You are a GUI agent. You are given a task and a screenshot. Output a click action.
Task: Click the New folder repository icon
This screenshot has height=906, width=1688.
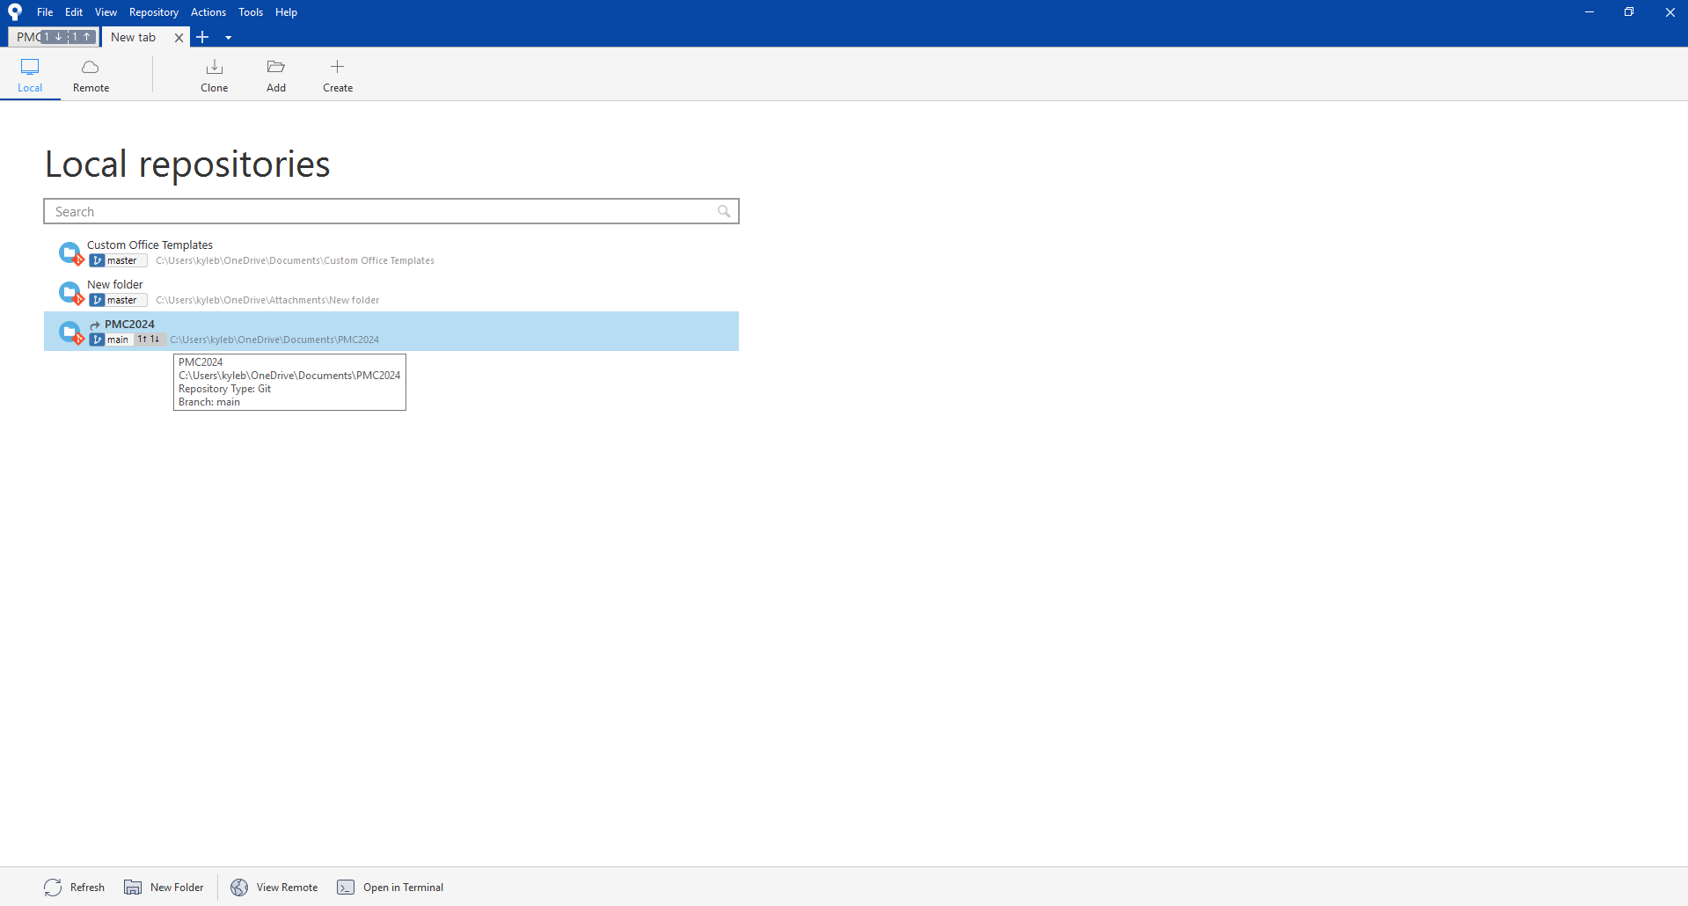point(70,292)
